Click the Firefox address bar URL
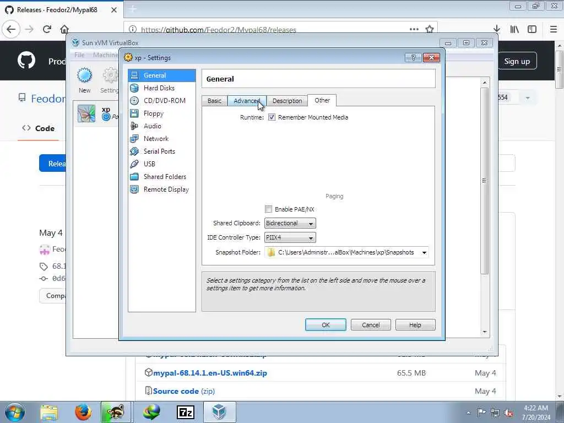 [219, 30]
